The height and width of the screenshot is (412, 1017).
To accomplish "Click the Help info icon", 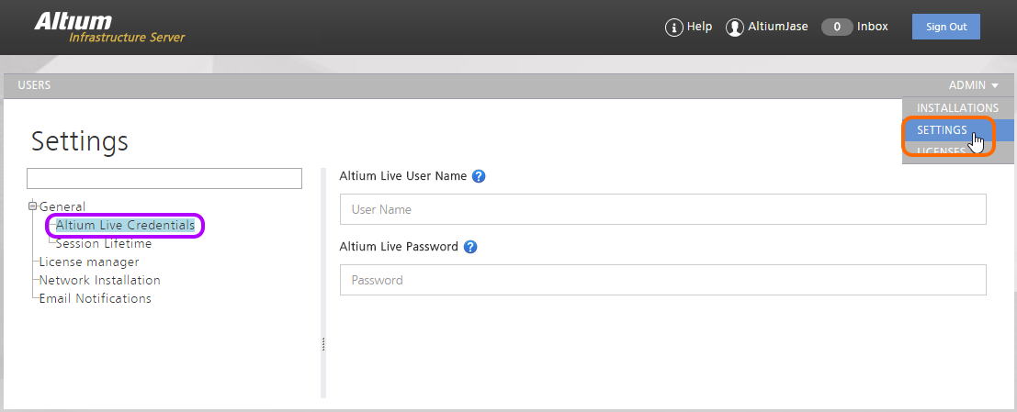I will (674, 28).
